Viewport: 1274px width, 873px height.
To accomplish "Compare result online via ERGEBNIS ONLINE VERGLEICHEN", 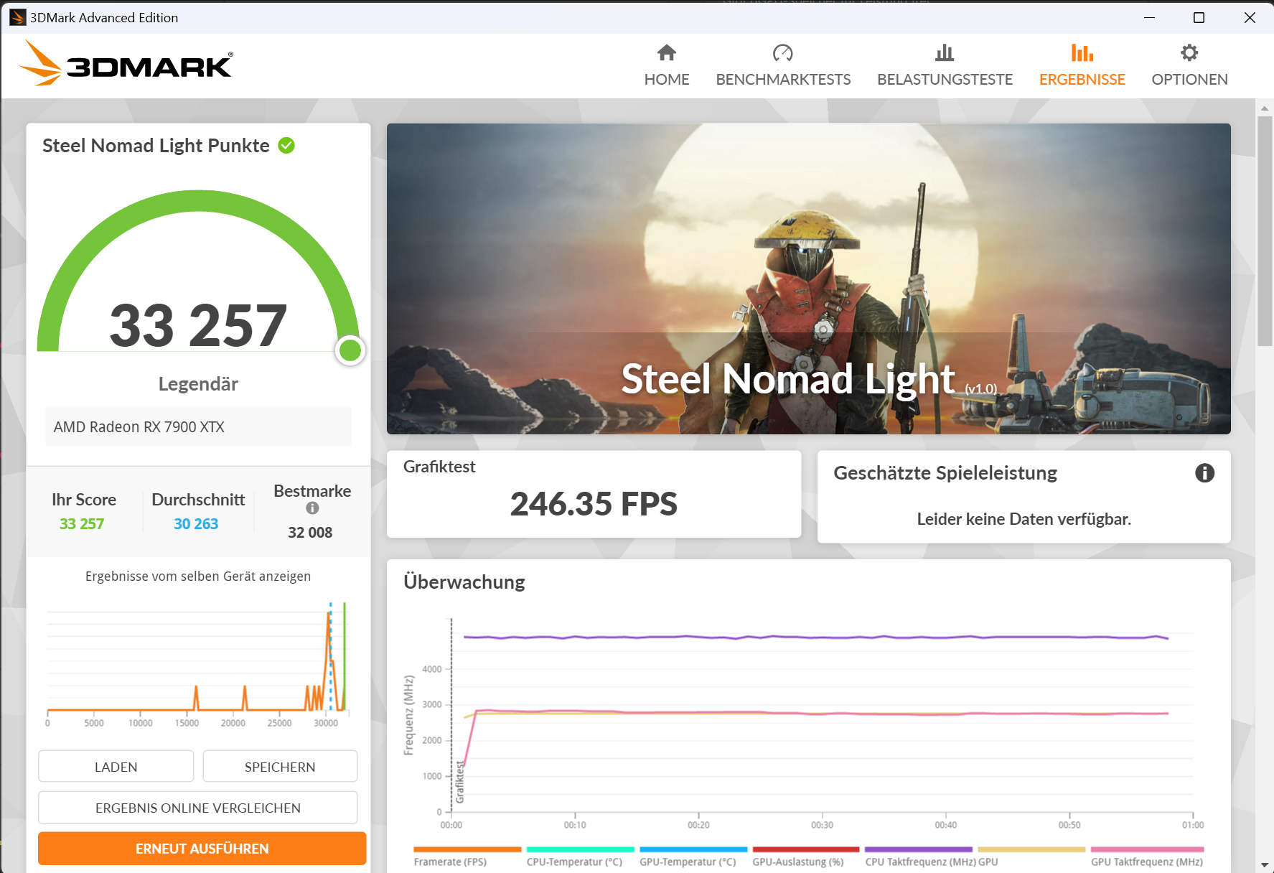I will [x=198, y=808].
